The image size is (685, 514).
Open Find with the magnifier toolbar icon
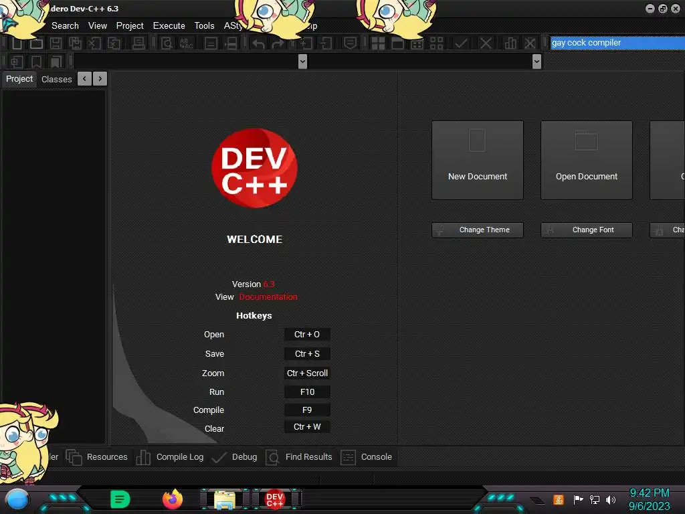coord(167,43)
